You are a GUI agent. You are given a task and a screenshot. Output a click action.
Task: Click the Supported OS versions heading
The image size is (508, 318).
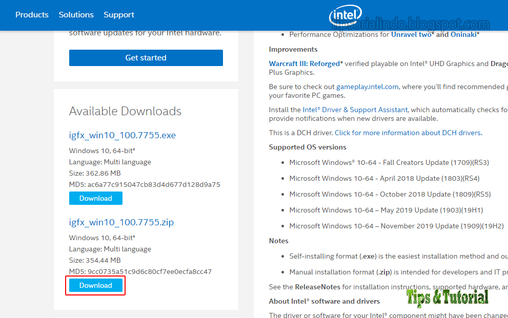(x=308, y=147)
